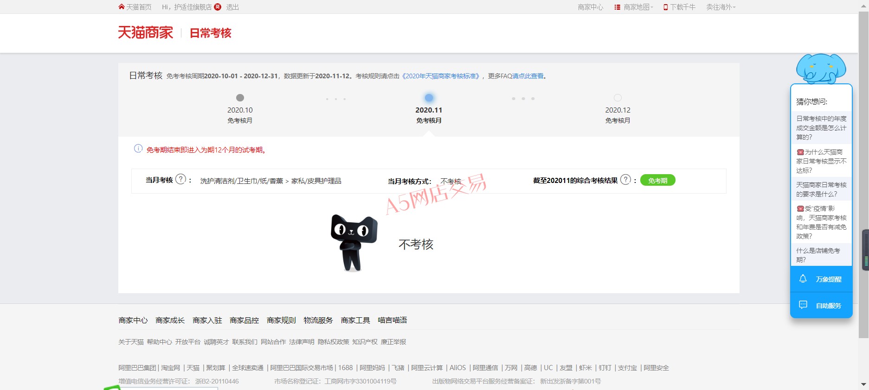Open the 全球速卖通 footer link
This screenshot has height=390, width=869.
pos(248,368)
